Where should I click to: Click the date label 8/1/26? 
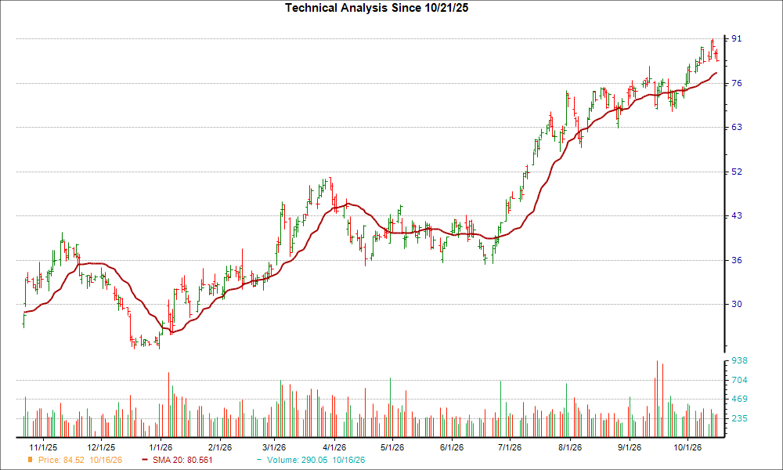[570, 447]
